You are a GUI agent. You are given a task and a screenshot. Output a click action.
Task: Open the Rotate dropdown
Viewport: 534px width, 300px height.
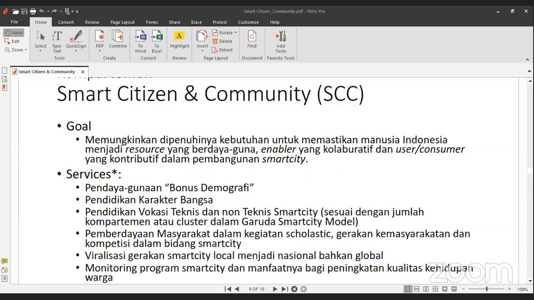pyautogui.click(x=235, y=32)
